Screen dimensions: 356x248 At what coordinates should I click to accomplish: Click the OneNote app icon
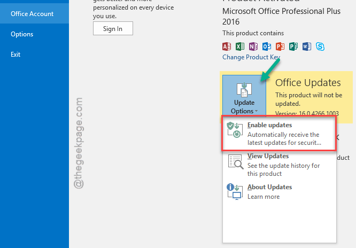click(253, 46)
